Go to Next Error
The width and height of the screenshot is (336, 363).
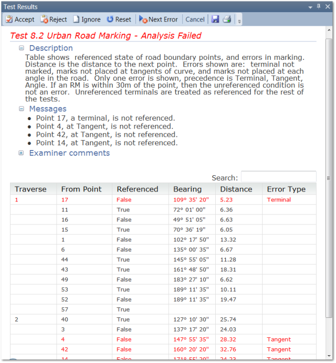pyautogui.click(x=158, y=19)
